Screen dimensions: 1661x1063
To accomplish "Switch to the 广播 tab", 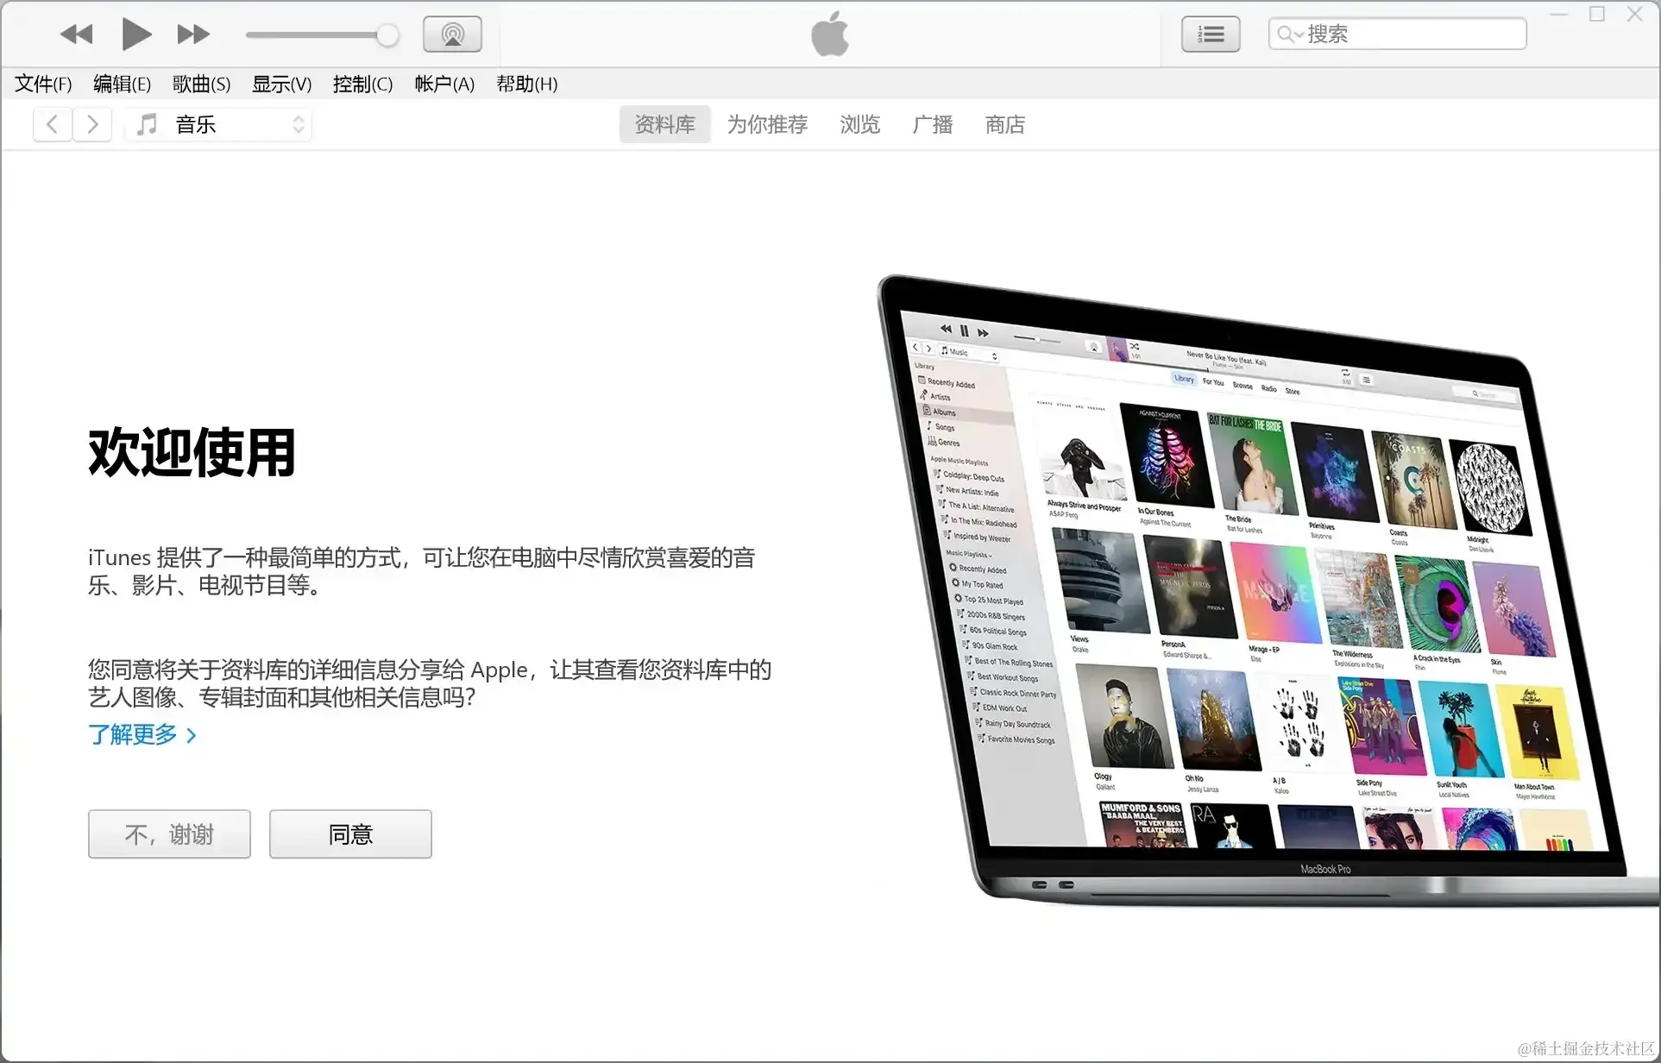I will pyautogui.click(x=932, y=124).
